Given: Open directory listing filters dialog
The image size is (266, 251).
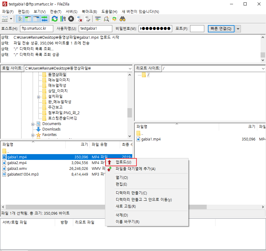Looking at the screenshot, I should (x=98, y=19).
